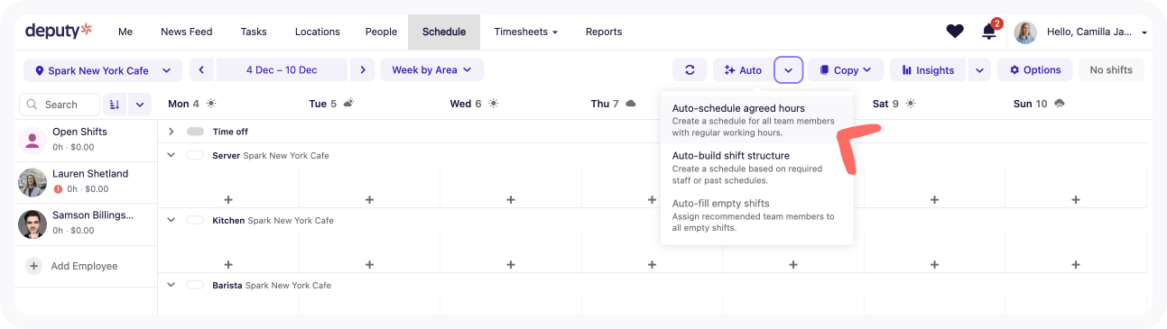Add a Server shift on Saturday

934,199
